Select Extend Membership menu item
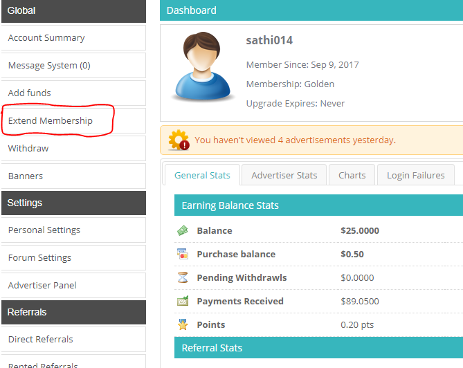Viewport: 463px width, 368px height. pyautogui.click(x=51, y=121)
